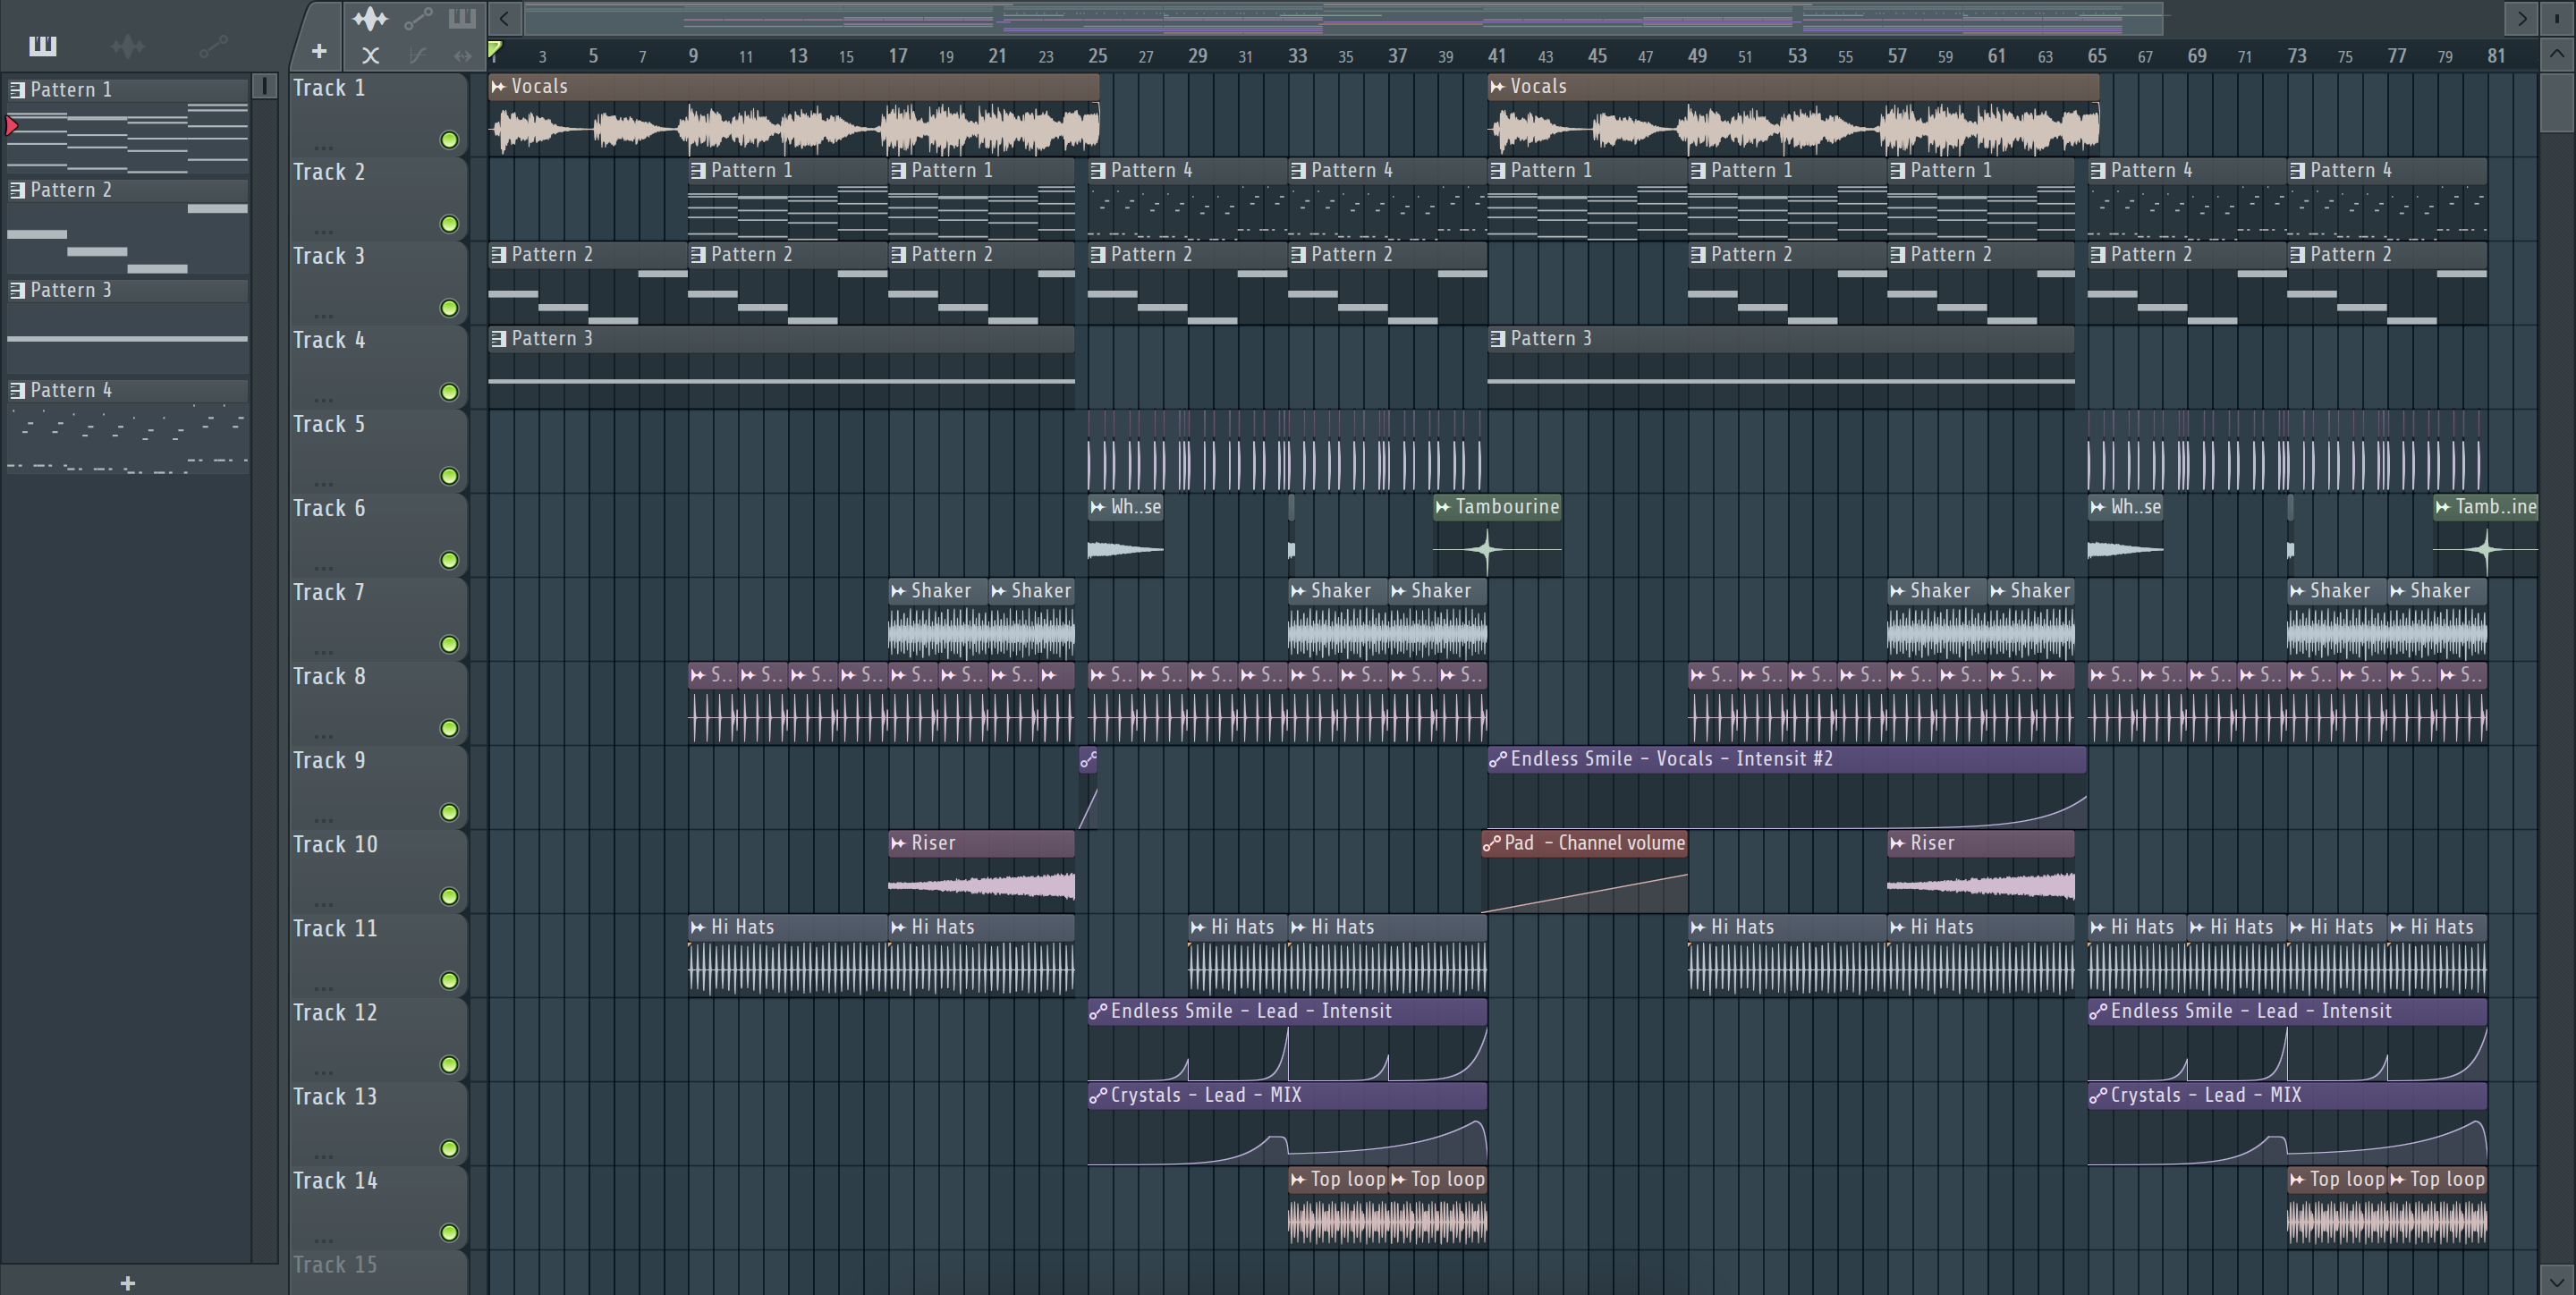Open clip menu of Endless Smile Vocals Intensit #2
Screen dimensions: 2576x1295
[1498, 759]
